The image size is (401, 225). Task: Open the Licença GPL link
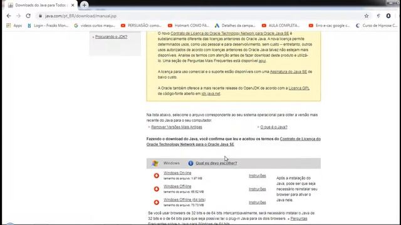point(299,88)
